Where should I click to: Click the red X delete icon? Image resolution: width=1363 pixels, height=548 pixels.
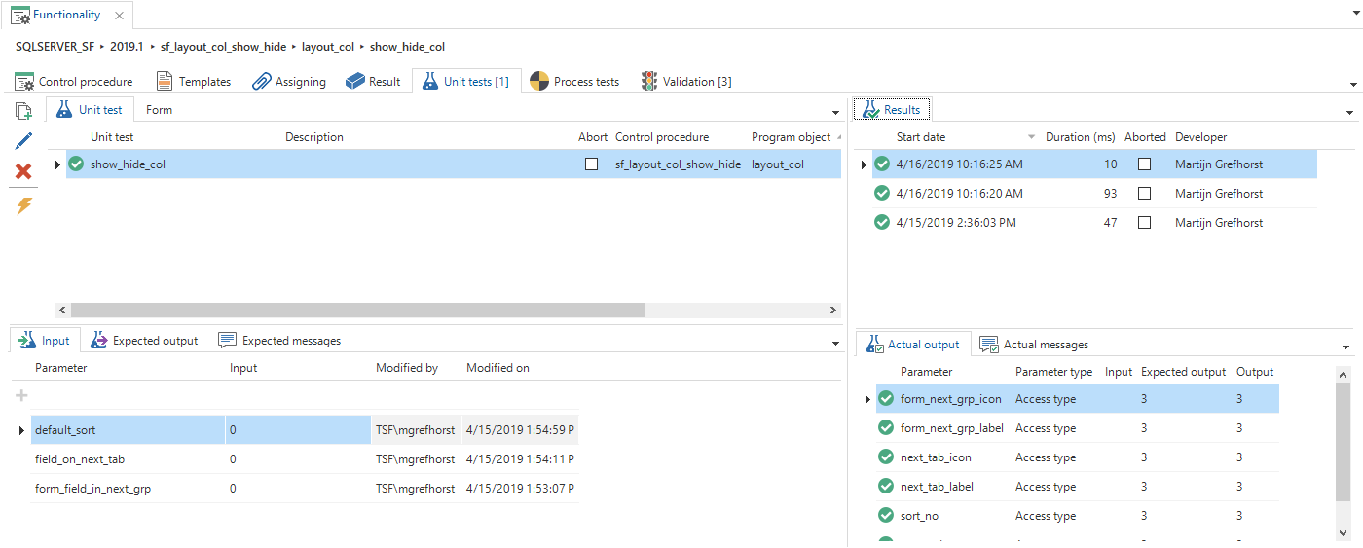pyautogui.click(x=24, y=172)
